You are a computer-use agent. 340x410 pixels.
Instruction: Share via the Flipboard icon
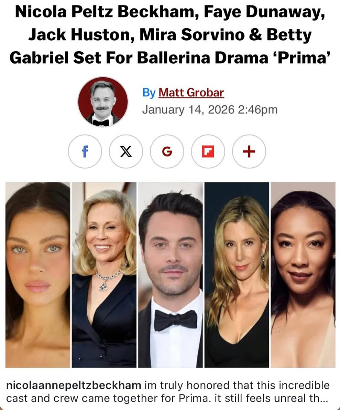208,151
